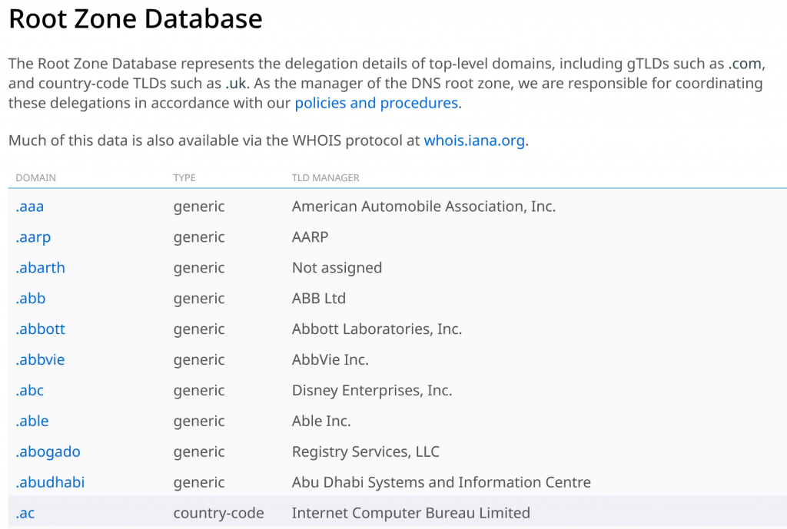Select Registry Services, LLC cell
Image resolution: width=787 pixels, height=529 pixels.
click(x=365, y=452)
